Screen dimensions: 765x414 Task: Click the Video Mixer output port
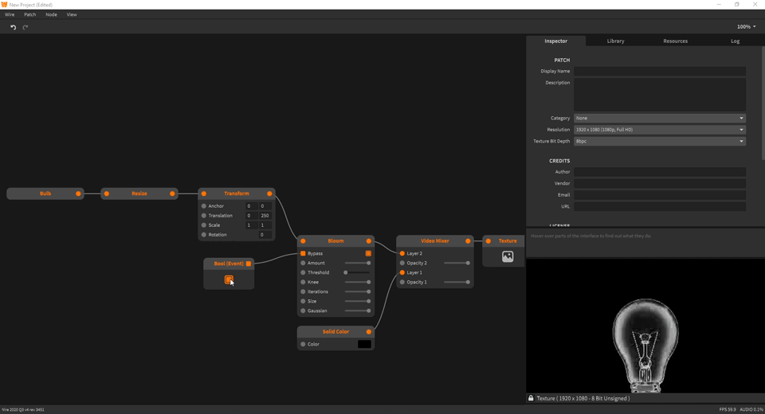click(x=468, y=241)
